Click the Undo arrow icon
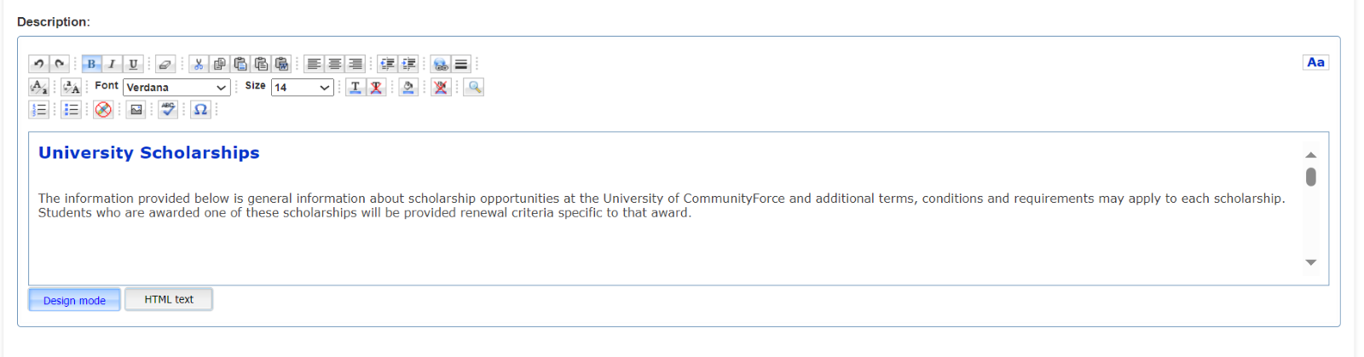This screenshot has height=357, width=1364. point(38,64)
